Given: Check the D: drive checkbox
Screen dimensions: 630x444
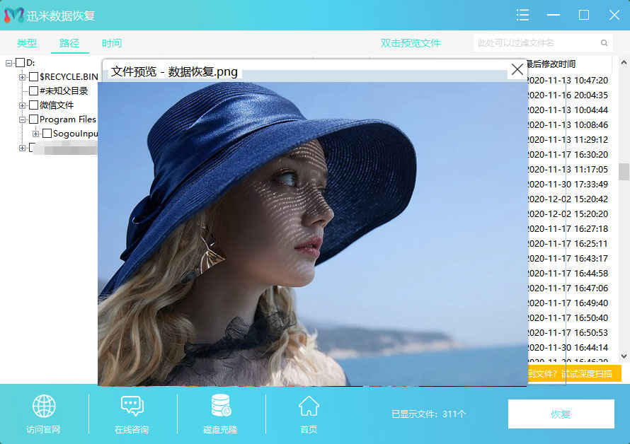Looking at the screenshot, I should click(x=20, y=63).
